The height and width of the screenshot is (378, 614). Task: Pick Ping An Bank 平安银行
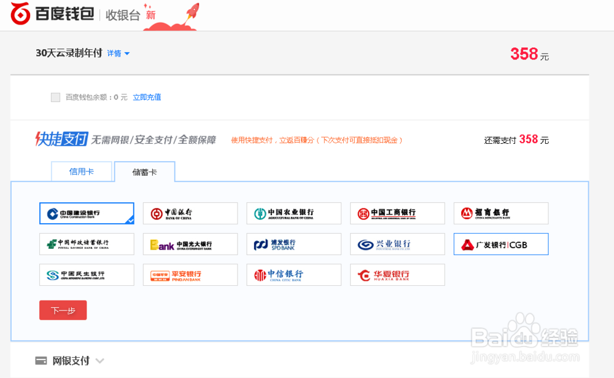pyautogui.click(x=190, y=275)
